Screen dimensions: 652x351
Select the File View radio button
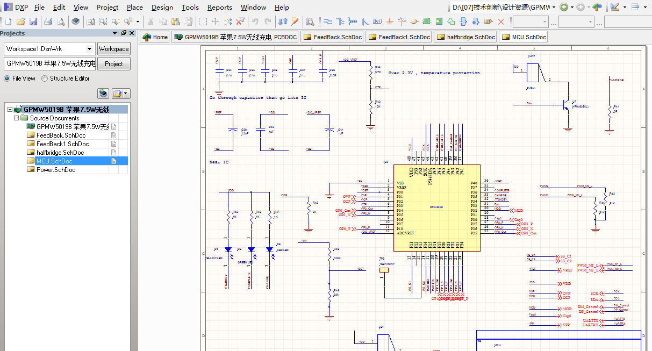(x=7, y=78)
